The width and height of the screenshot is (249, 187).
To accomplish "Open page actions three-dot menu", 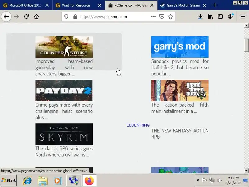I will coord(153,17).
